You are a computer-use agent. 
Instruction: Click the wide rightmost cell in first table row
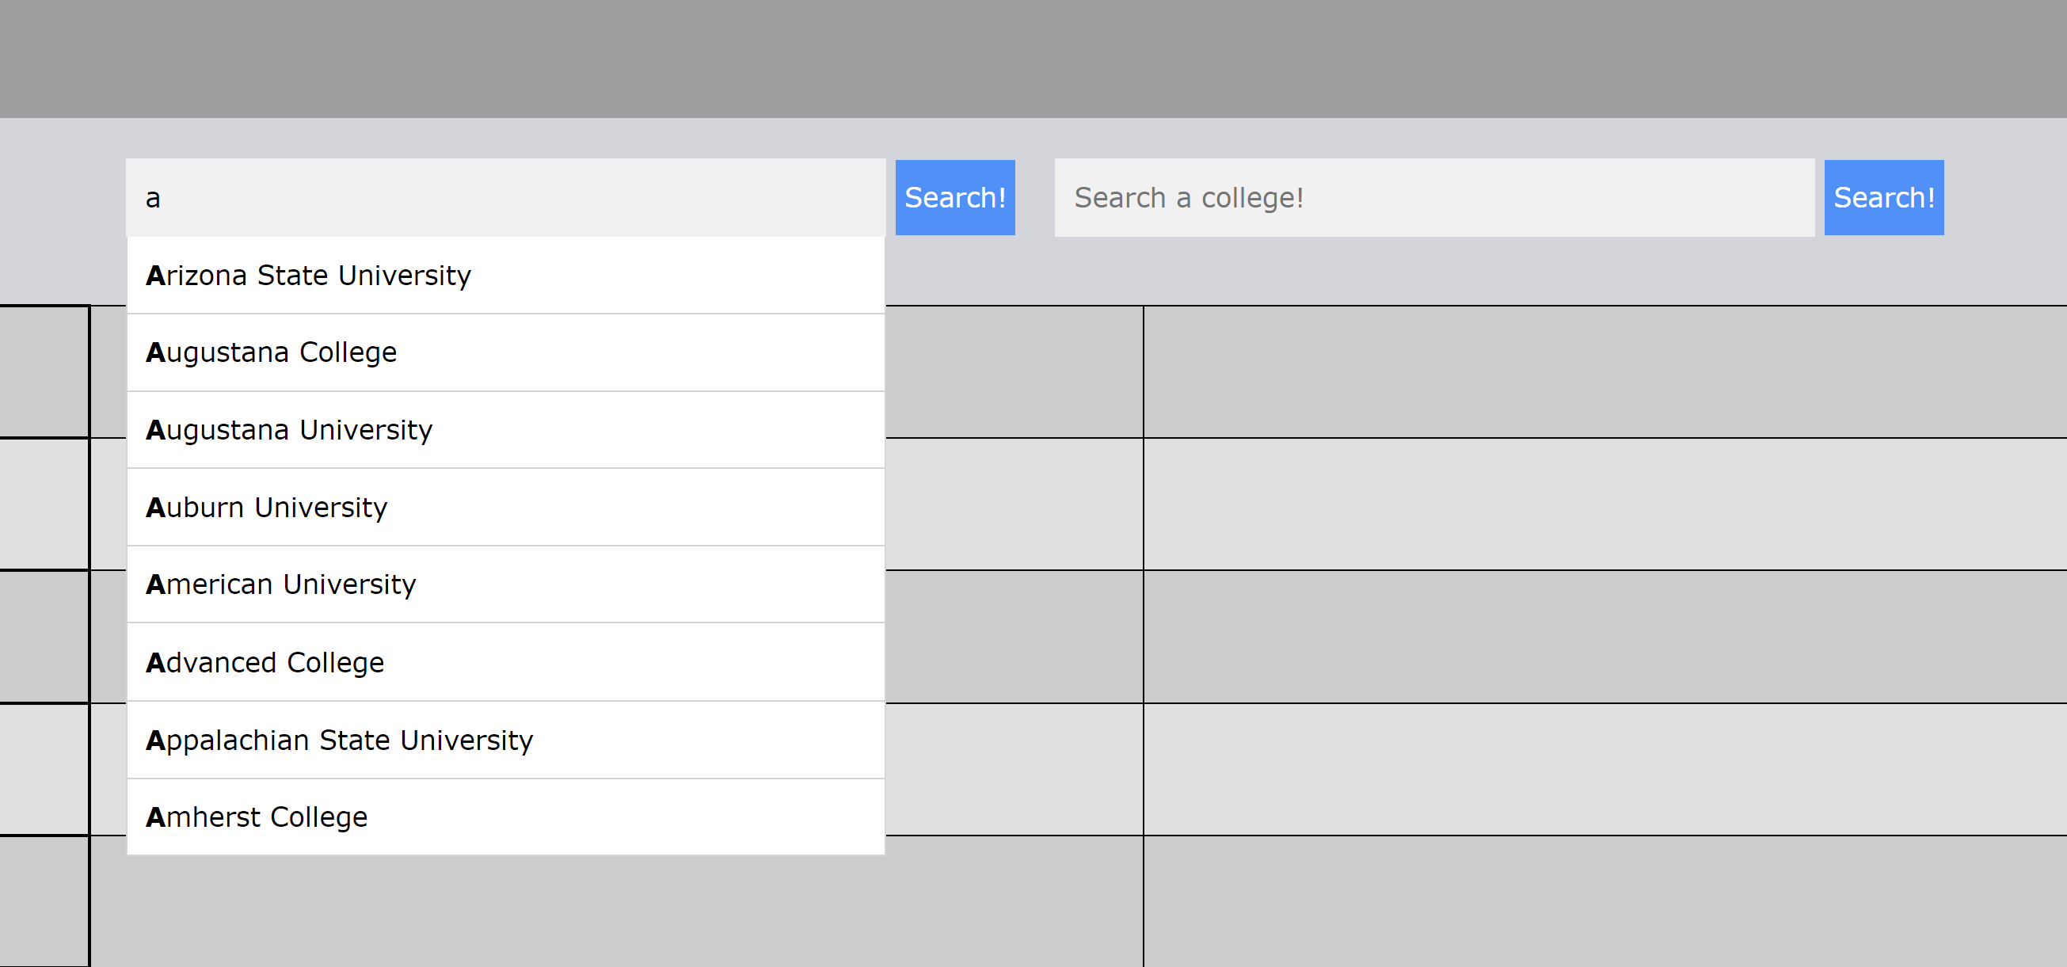(1604, 371)
